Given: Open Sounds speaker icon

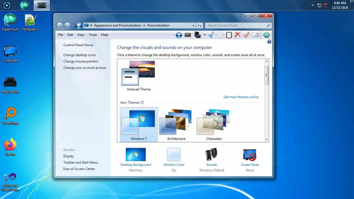Looking at the screenshot, I should pyautogui.click(x=212, y=155).
